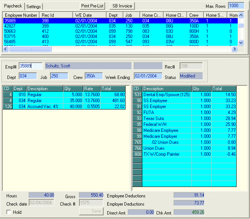Click the Empl# input field
Screen dimensions: 250x219
pos(31,66)
